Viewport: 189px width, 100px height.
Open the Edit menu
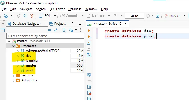[x=13, y=9]
